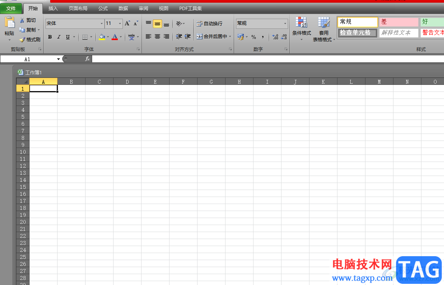Open 条件格式 conditional formatting
This screenshot has width=444, height=285.
[x=302, y=29]
